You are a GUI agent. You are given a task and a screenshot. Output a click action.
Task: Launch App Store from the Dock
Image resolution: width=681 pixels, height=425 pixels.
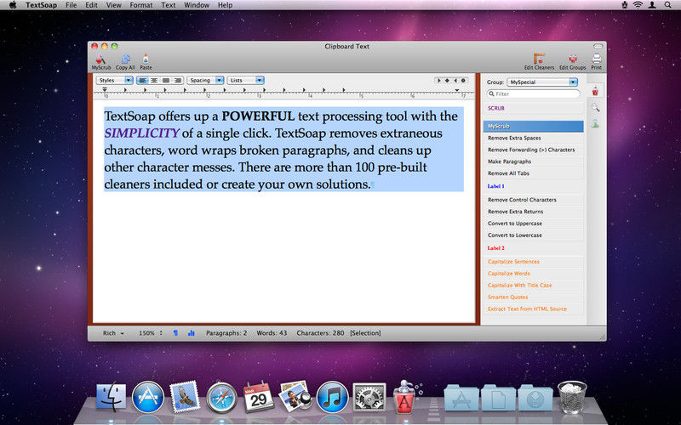[147, 397]
